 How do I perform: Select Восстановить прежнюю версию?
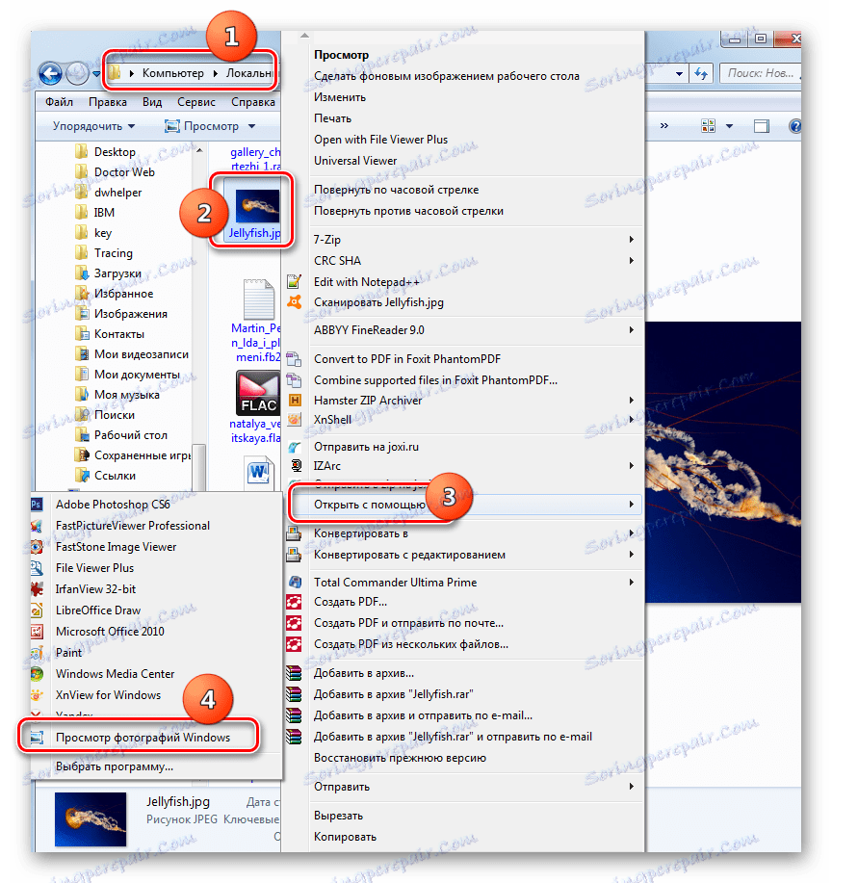(400, 758)
